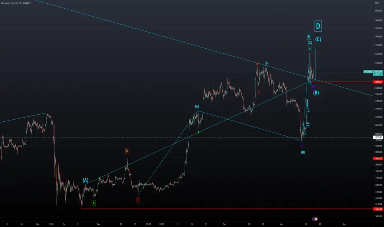Click the 2023 label on time axis
The image size is (384, 227).
pos(162,224)
